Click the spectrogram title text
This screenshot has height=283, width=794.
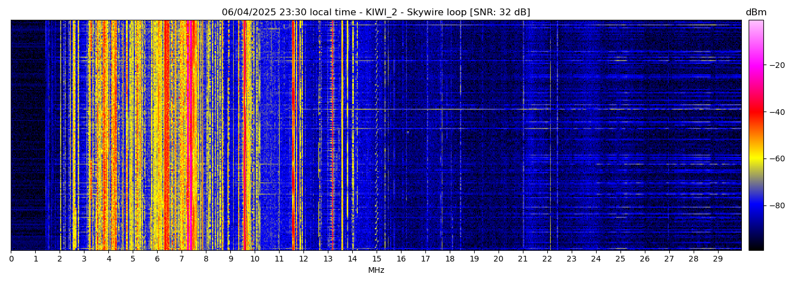coord(375,12)
